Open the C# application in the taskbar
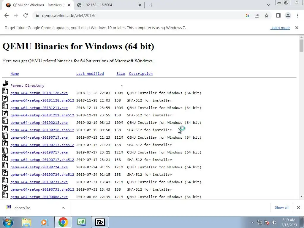The image size is (304, 228). pos(81,222)
